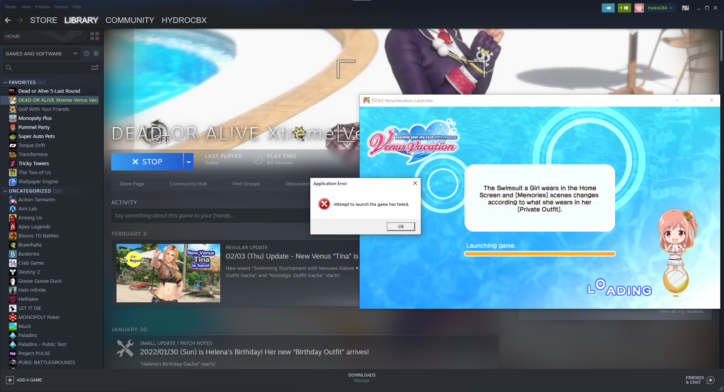Click the Bustories game icon
This screenshot has width=724, height=392.
coord(13,254)
